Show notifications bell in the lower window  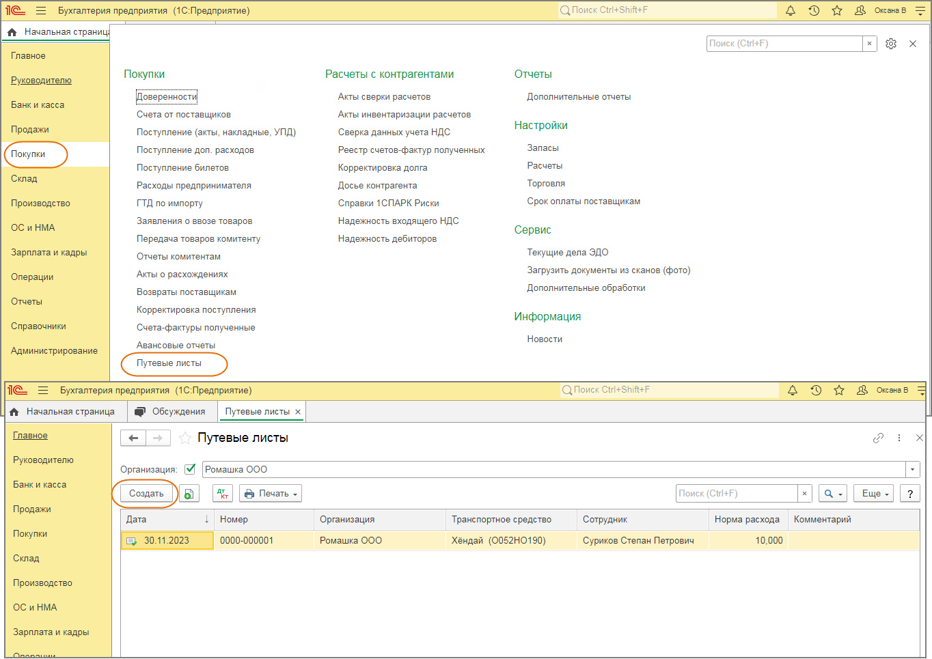793,390
